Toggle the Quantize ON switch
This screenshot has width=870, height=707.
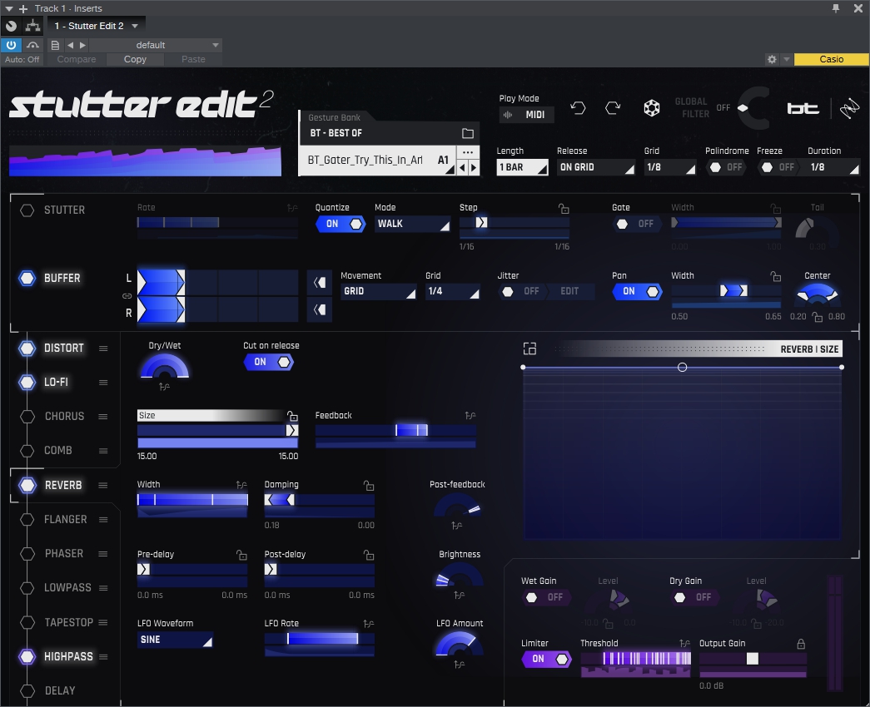(x=341, y=224)
